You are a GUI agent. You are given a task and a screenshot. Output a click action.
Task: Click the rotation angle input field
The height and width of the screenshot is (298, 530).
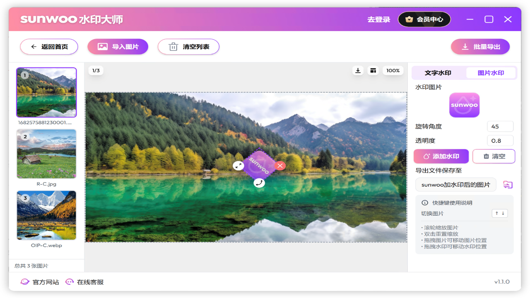pyautogui.click(x=500, y=127)
